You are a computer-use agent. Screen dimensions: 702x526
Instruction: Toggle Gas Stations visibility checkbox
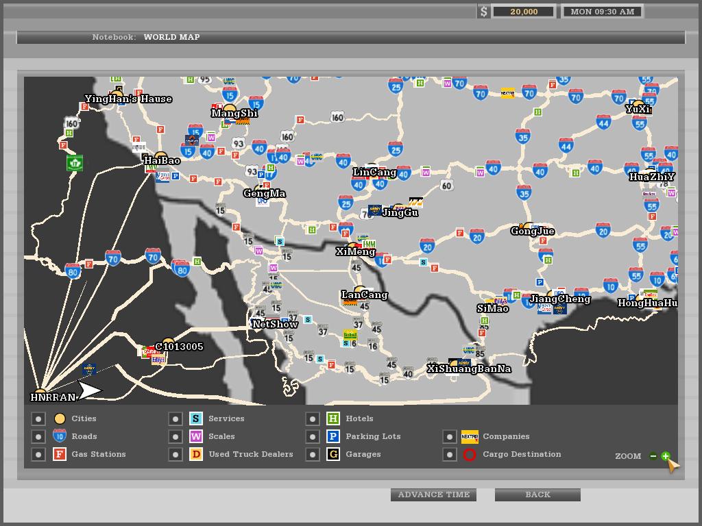click(38, 454)
